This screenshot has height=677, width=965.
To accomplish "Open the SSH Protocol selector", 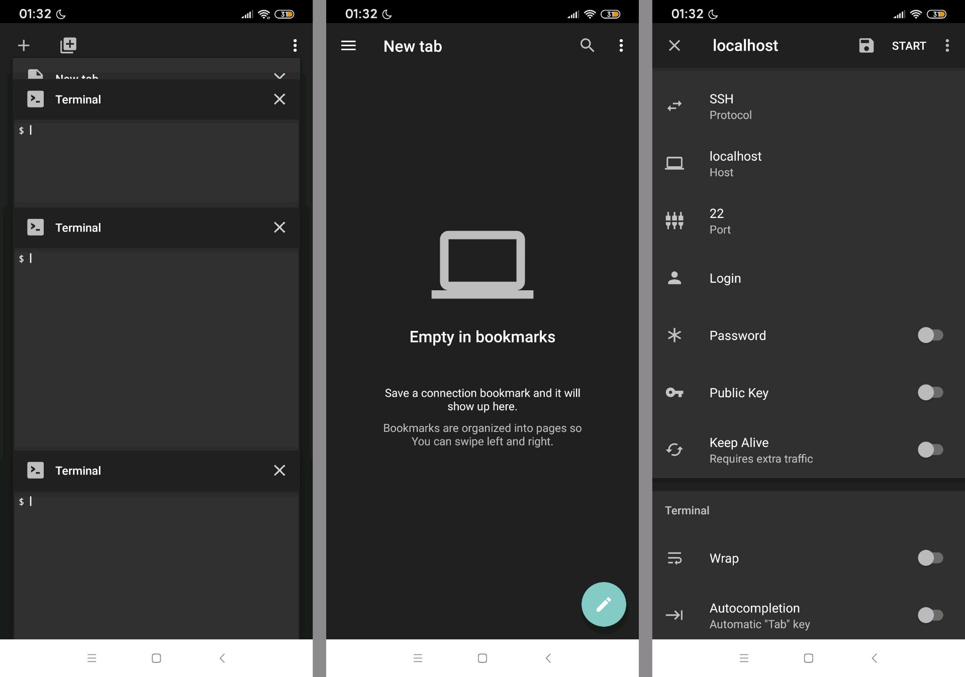I will 804,106.
